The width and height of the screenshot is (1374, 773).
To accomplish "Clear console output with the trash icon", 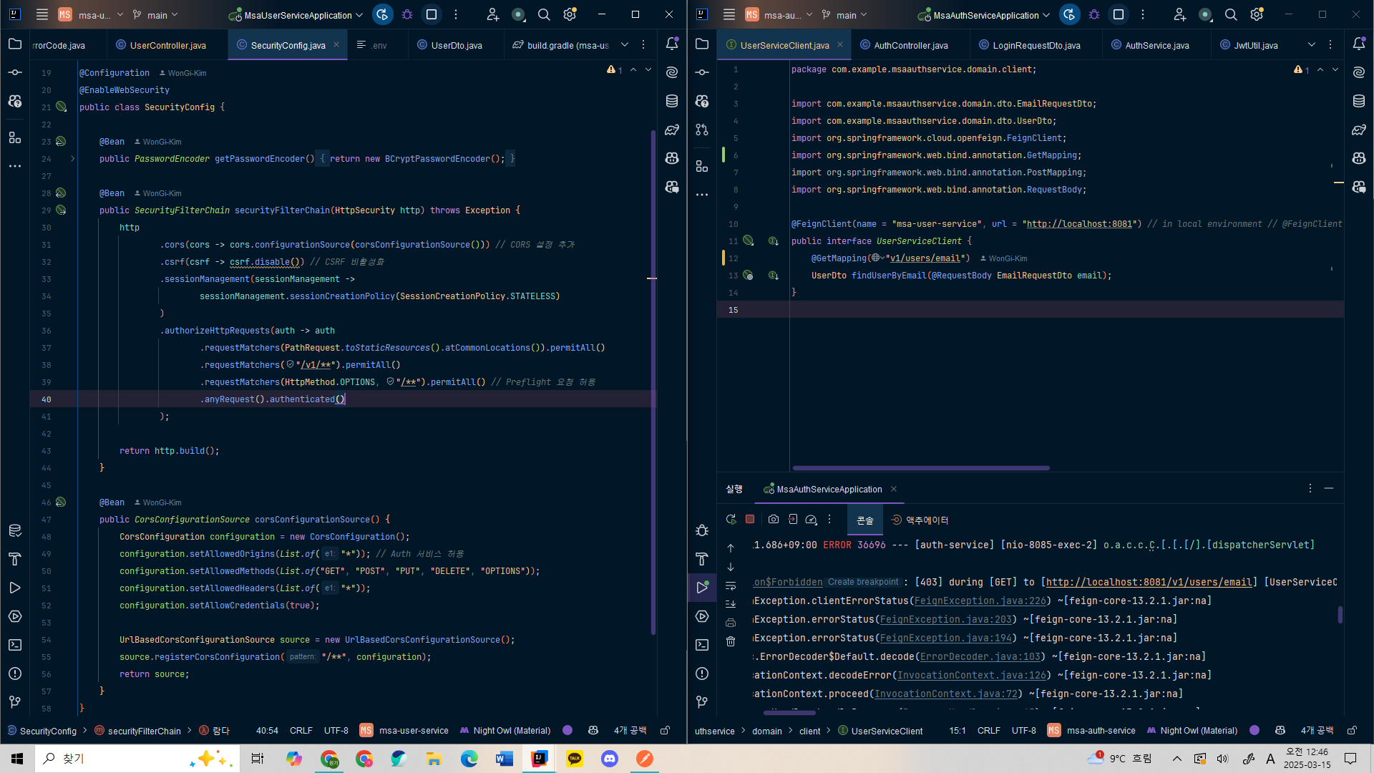I will point(731,641).
